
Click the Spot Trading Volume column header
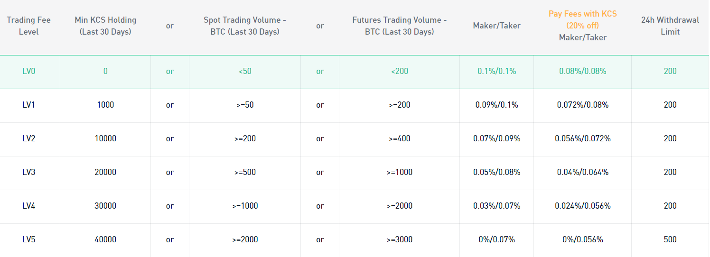[x=245, y=26]
